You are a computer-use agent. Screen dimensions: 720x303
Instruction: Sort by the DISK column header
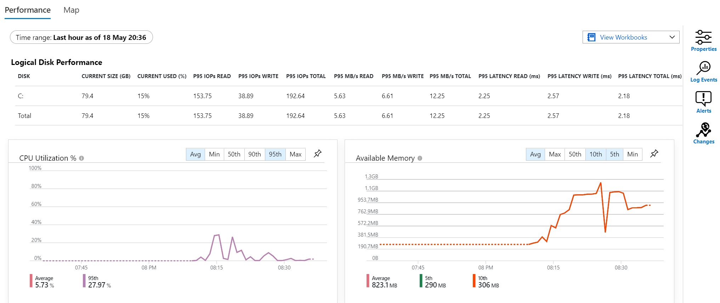[x=24, y=76]
